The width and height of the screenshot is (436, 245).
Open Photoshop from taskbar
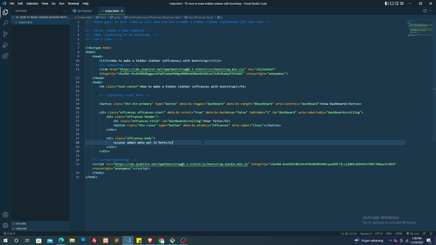point(83,241)
